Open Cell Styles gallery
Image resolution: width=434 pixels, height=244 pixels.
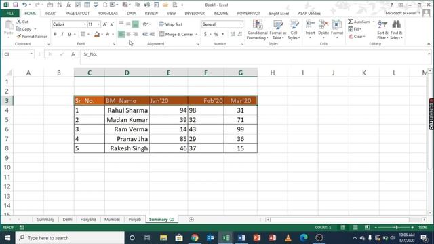[294, 30]
